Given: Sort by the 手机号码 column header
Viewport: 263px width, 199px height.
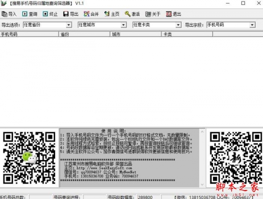Looking at the screenshot, I should coord(29,34).
